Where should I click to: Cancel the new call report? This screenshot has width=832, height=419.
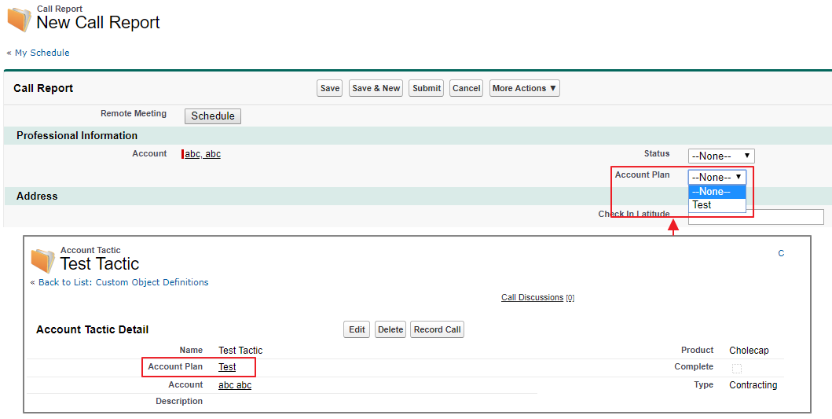click(467, 88)
